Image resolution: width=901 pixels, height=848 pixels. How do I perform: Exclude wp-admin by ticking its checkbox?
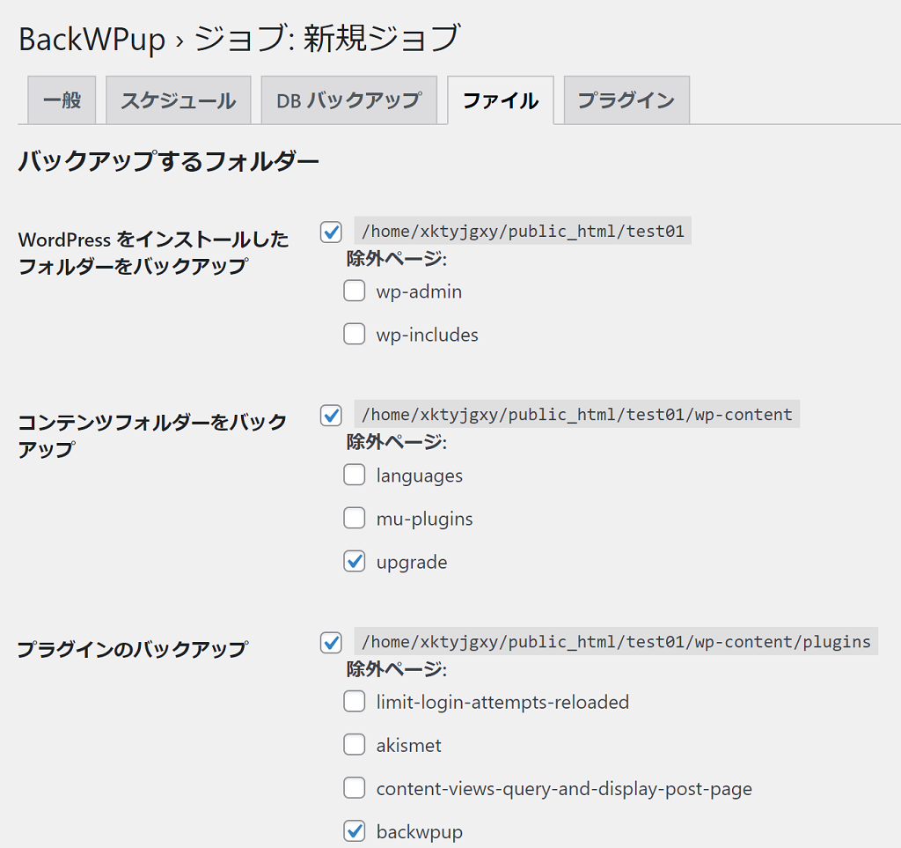tap(355, 291)
